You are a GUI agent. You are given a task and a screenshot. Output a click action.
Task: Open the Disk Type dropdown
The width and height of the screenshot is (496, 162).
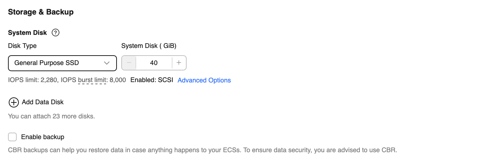[x=62, y=63]
